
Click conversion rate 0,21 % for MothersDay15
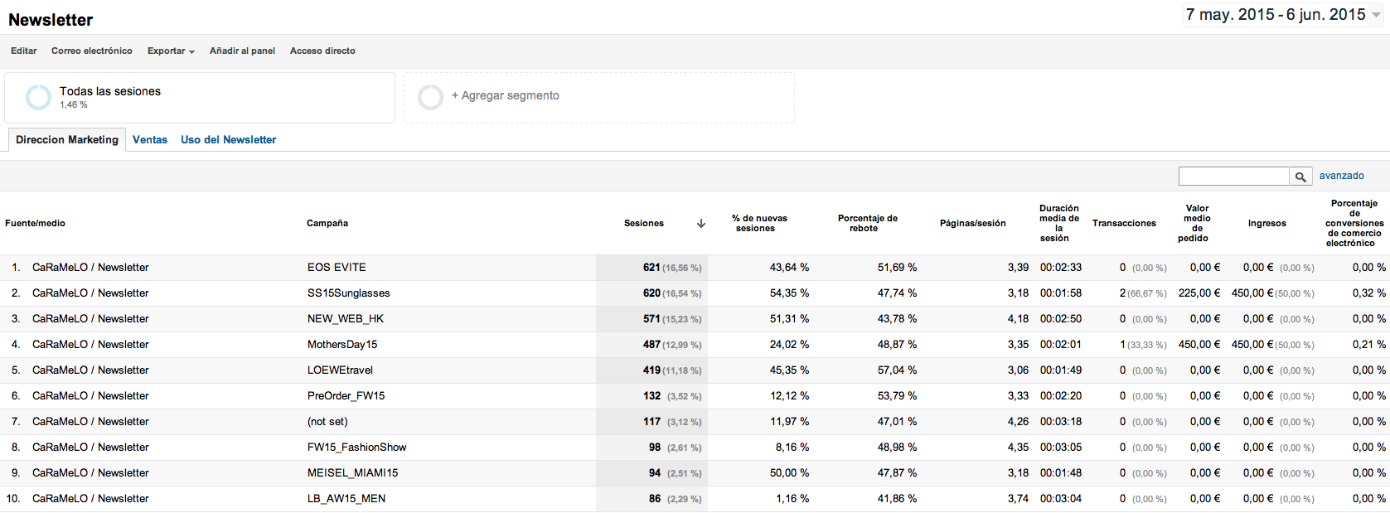pyautogui.click(x=1369, y=345)
